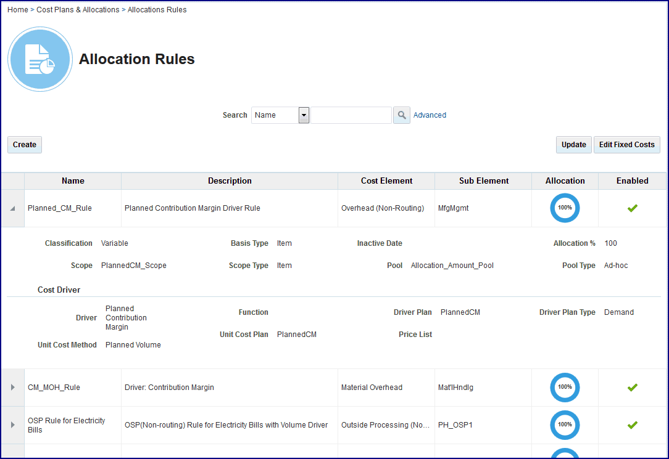Image resolution: width=669 pixels, height=459 pixels.
Task: Open Advanced search link
Action: pos(430,115)
